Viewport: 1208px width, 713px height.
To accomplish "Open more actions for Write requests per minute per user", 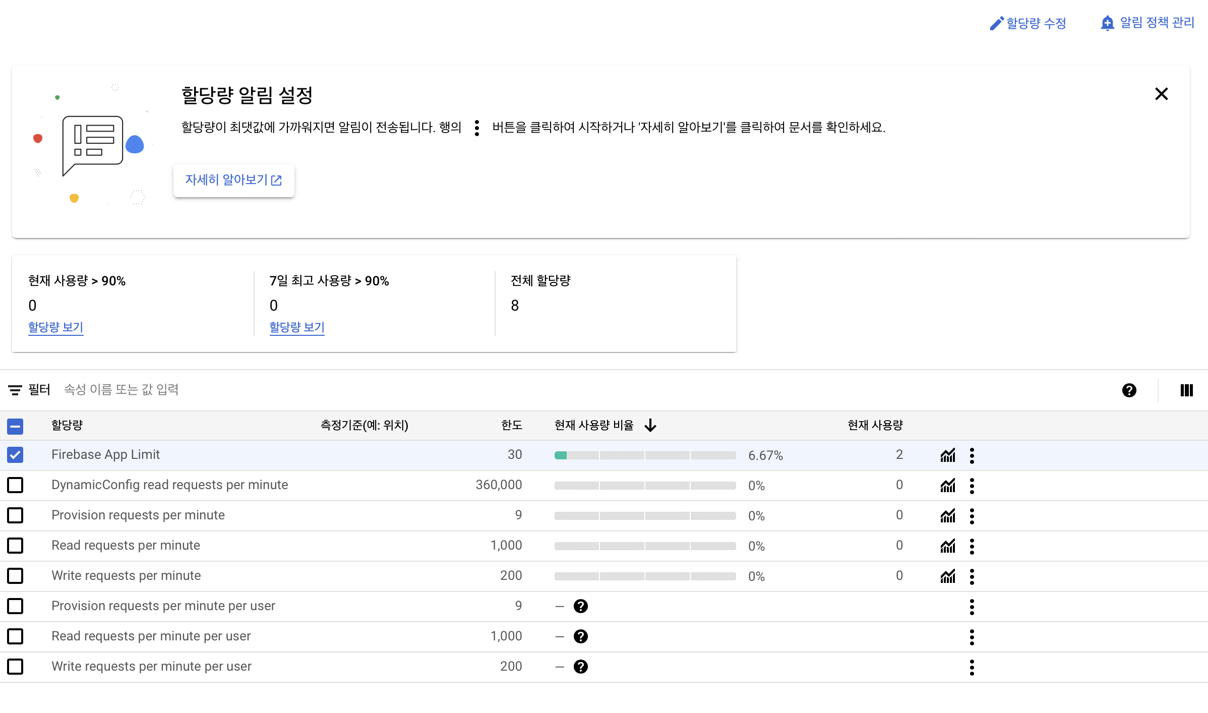I will point(972,667).
